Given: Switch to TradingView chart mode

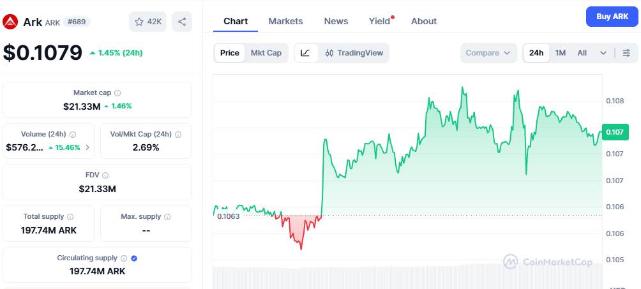Looking at the screenshot, I should (354, 53).
